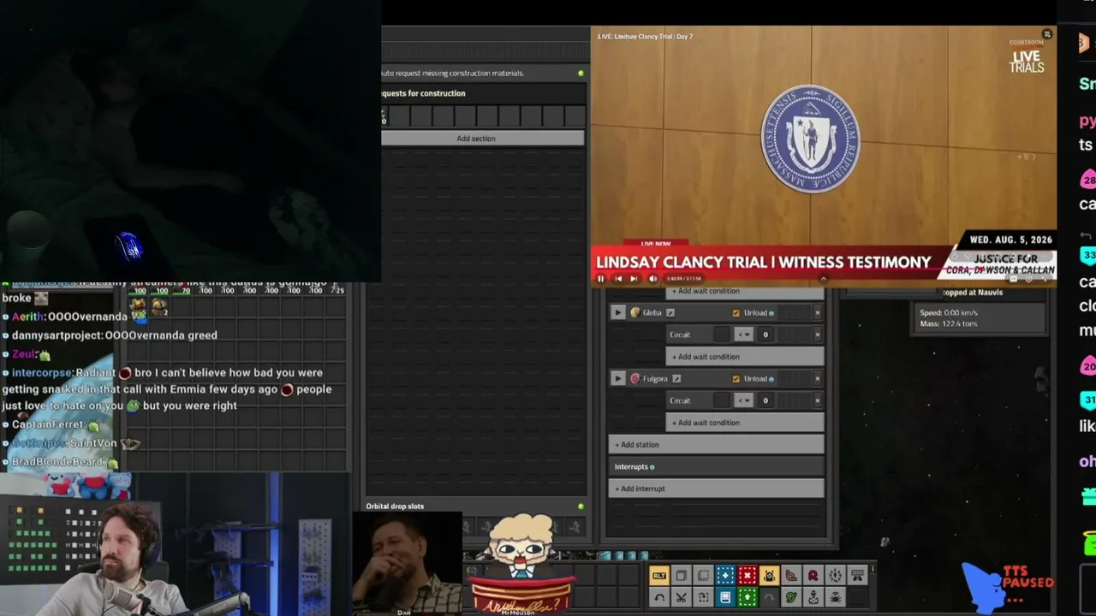Click the "Mass: 122.4 tons" readout
Image resolution: width=1096 pixels, height=616 pixels.
pyautogui.click(x=949, y=323)
